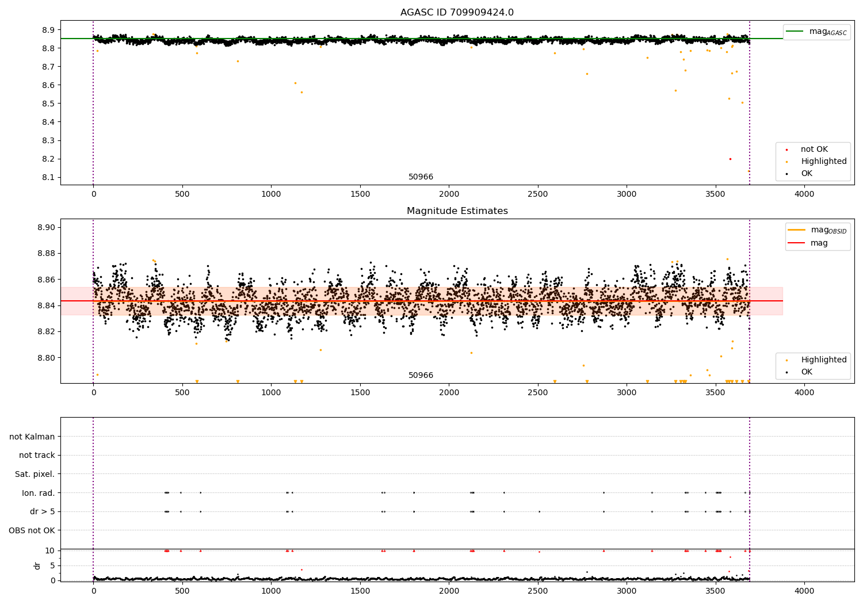Click the '8.80' y-tick in Magnitude Estimates plot
The height and width of the screenshot is (604, 863).
tap(46, 358)
